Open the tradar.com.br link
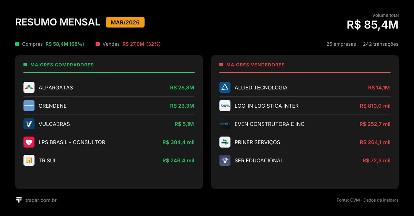Screen dimensions: 414x216 tap(41, 200)
